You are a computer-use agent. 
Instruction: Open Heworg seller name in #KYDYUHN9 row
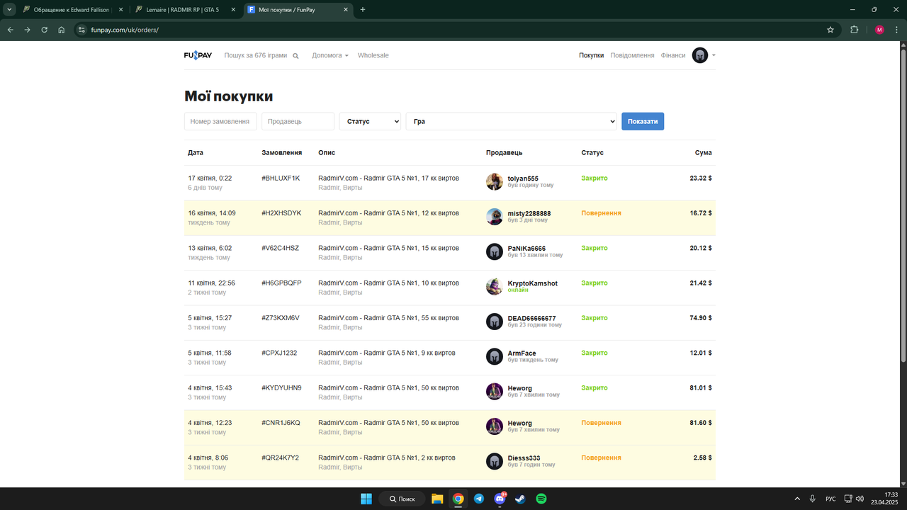(x=519, y=388)
